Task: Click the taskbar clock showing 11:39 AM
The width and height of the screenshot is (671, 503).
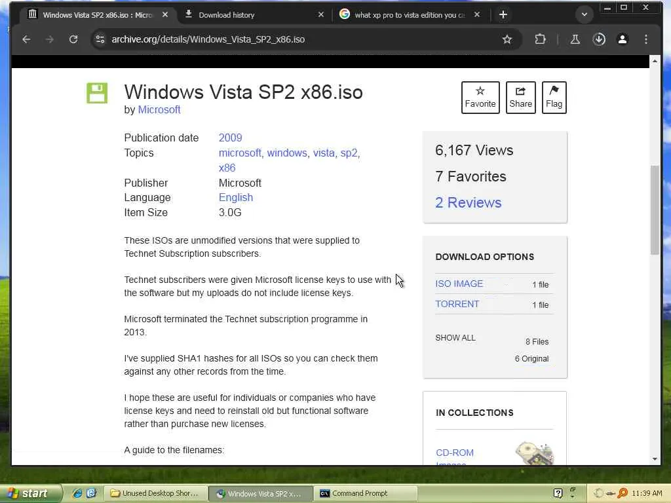Action: (647, 494)
